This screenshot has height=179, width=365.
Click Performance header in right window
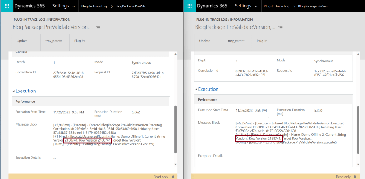click(x=208, y=99)
